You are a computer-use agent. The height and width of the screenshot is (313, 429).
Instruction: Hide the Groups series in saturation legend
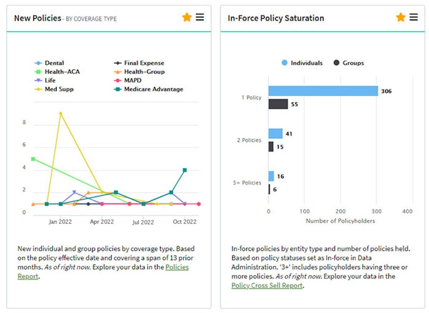pyautogui.click(x=353, y=63)
